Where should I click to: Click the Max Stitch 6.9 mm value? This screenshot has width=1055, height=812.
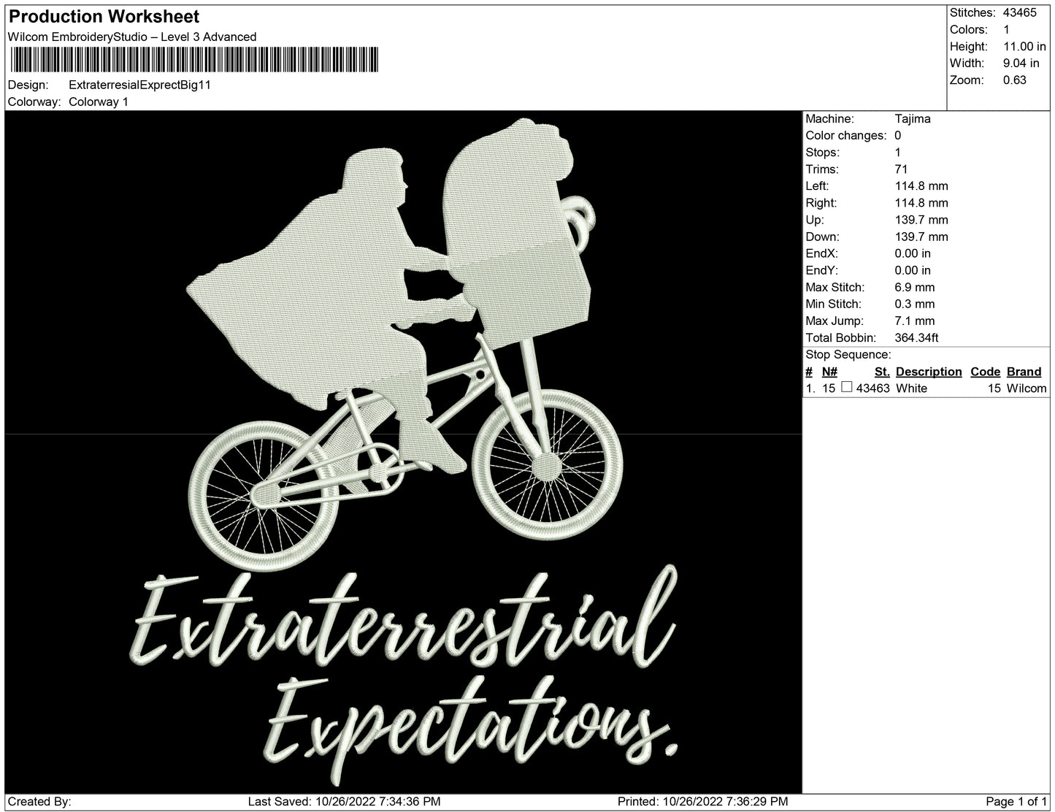[x=916, y=287]
